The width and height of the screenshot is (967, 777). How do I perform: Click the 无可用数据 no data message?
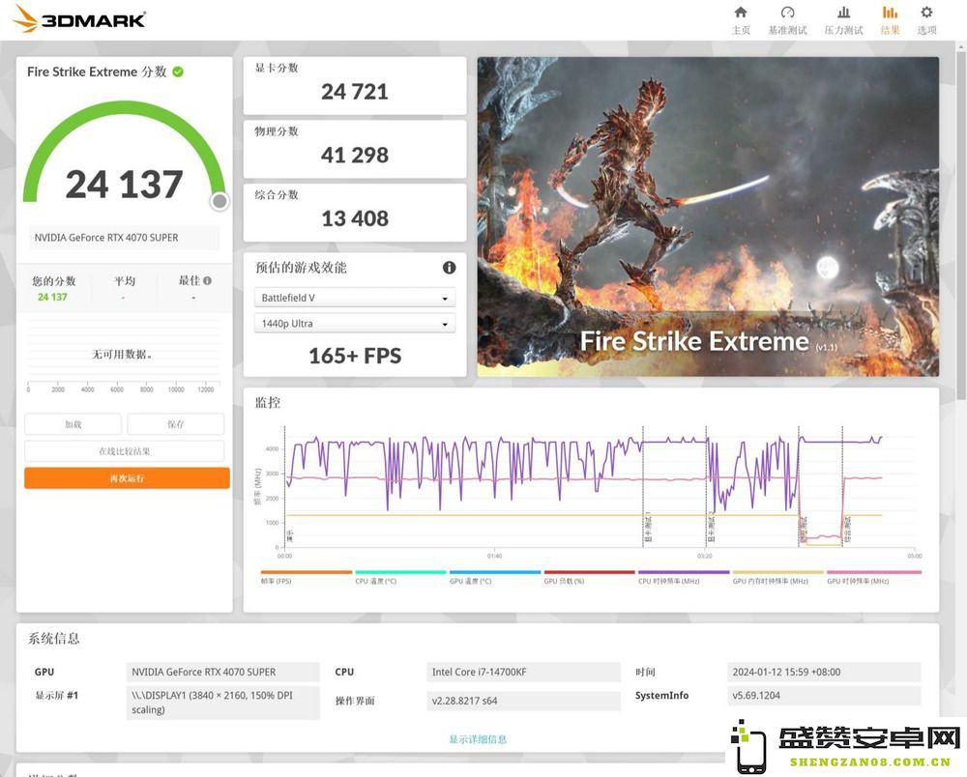click(122, 355)
